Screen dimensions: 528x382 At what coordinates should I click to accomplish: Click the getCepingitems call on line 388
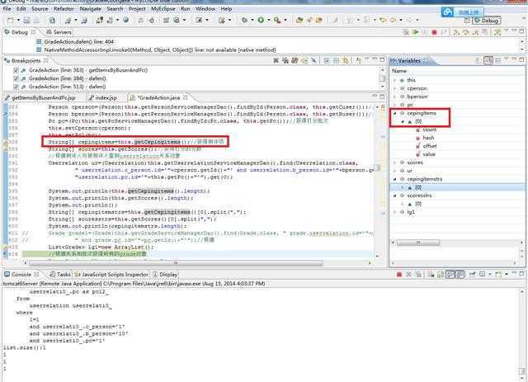coord(158,142)
